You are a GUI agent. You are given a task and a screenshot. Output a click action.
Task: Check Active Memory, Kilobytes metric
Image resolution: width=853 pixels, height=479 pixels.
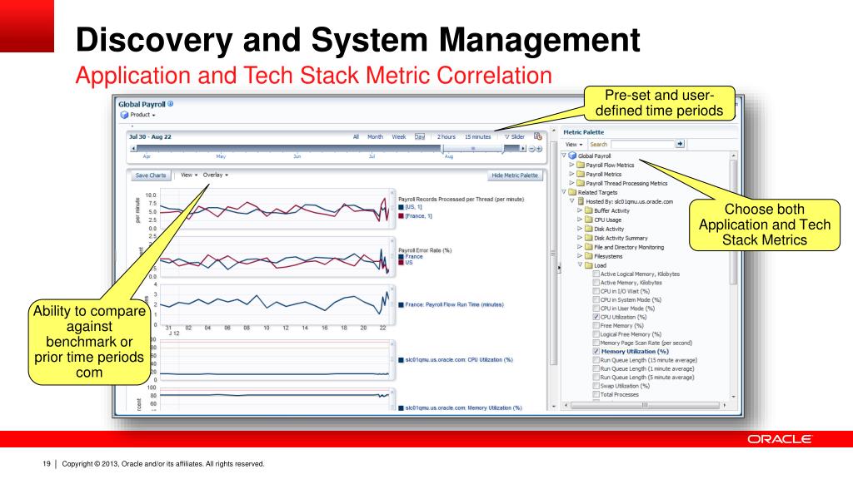click(x=596, y=283)
